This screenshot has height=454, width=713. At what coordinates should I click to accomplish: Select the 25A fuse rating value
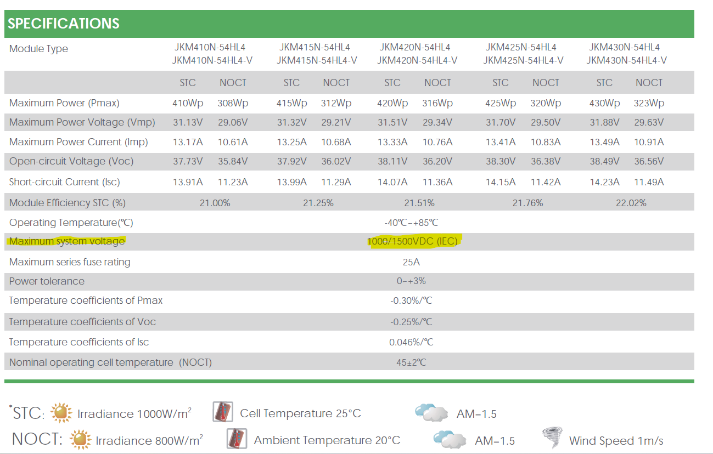(x=412, y=262)
